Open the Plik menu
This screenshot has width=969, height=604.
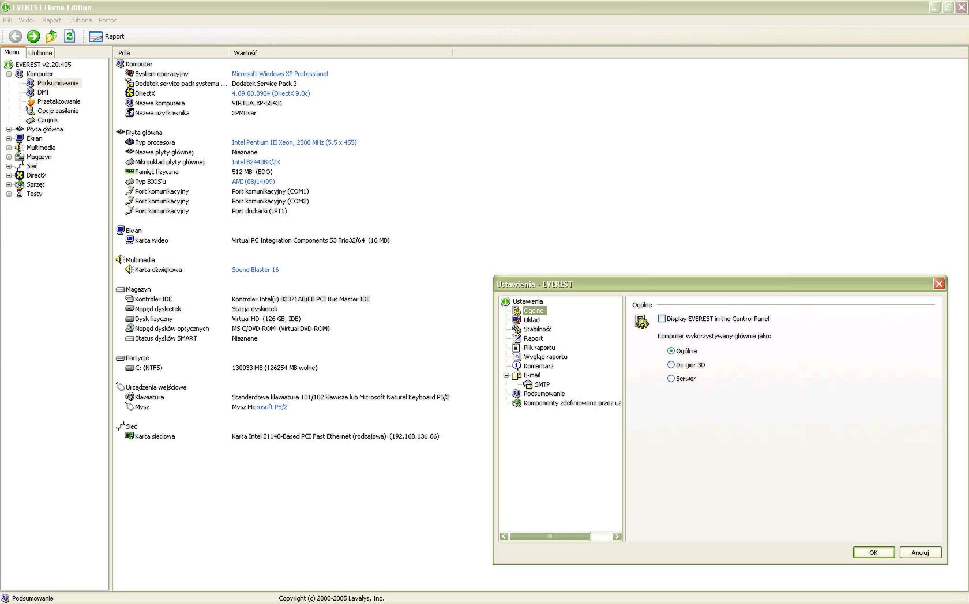coord(7,20)
